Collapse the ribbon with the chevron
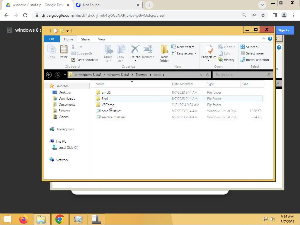Screen dimensions: 300x225 pos(264,39)
